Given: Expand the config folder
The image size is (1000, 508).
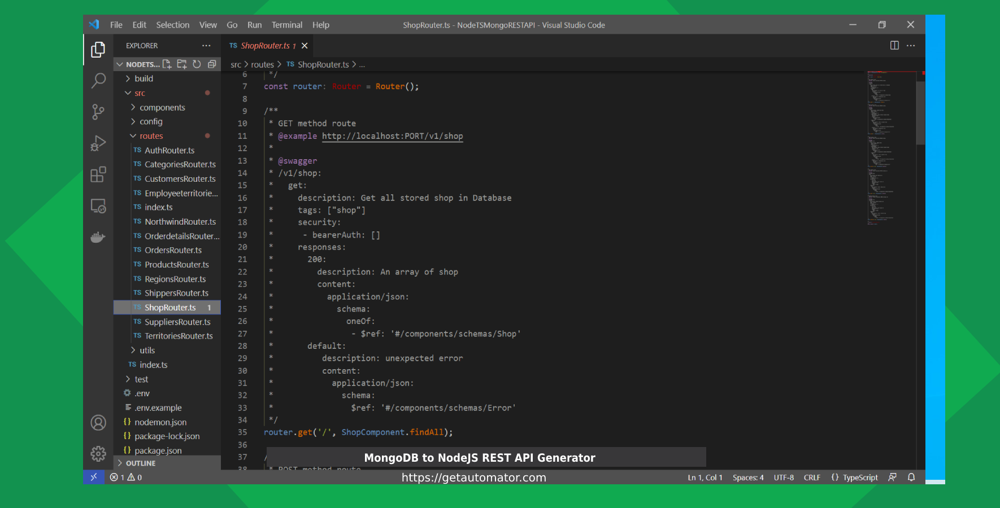Looking at the screenshot, I should point(151,121).
